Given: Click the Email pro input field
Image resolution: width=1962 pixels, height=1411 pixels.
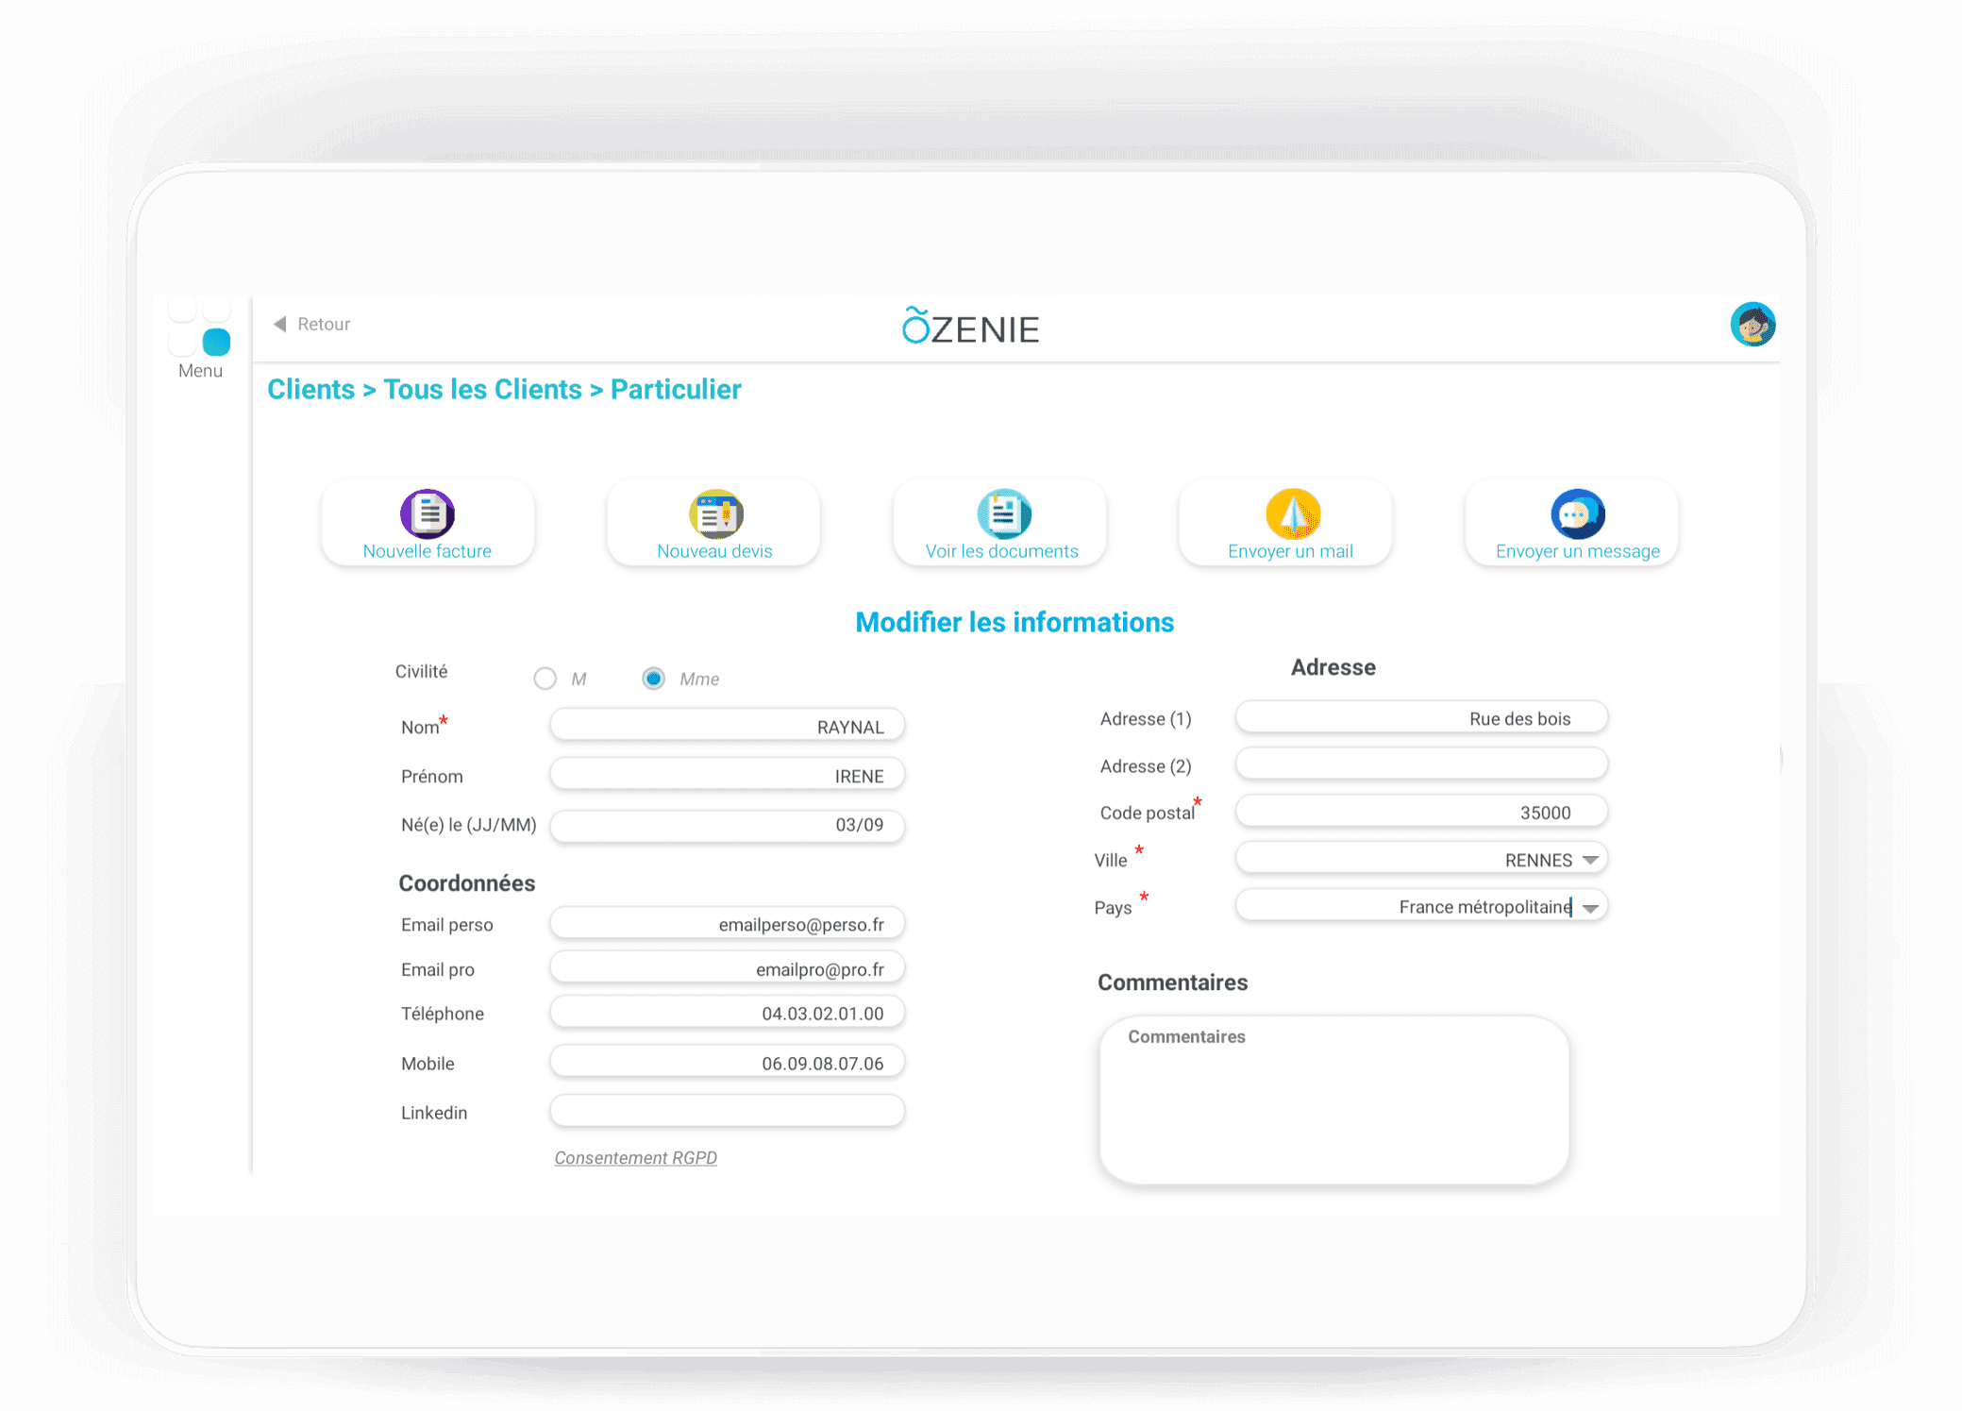Looking at the screenshot, I should (x=728, y=968).
